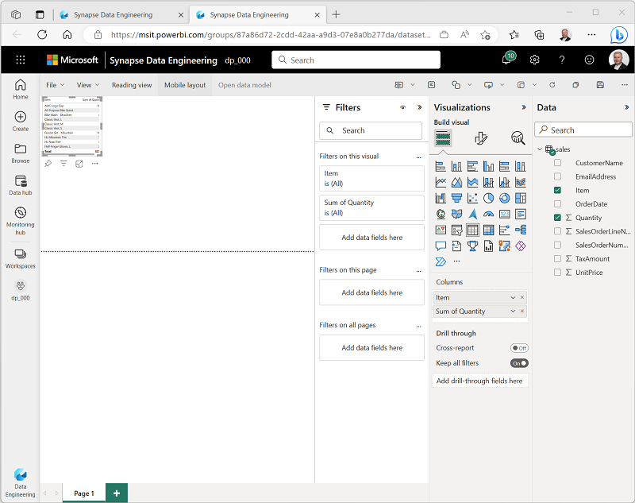Screen dimensions: 635x503
Task: Click the Filters search field
Action: tap(371, 130)
